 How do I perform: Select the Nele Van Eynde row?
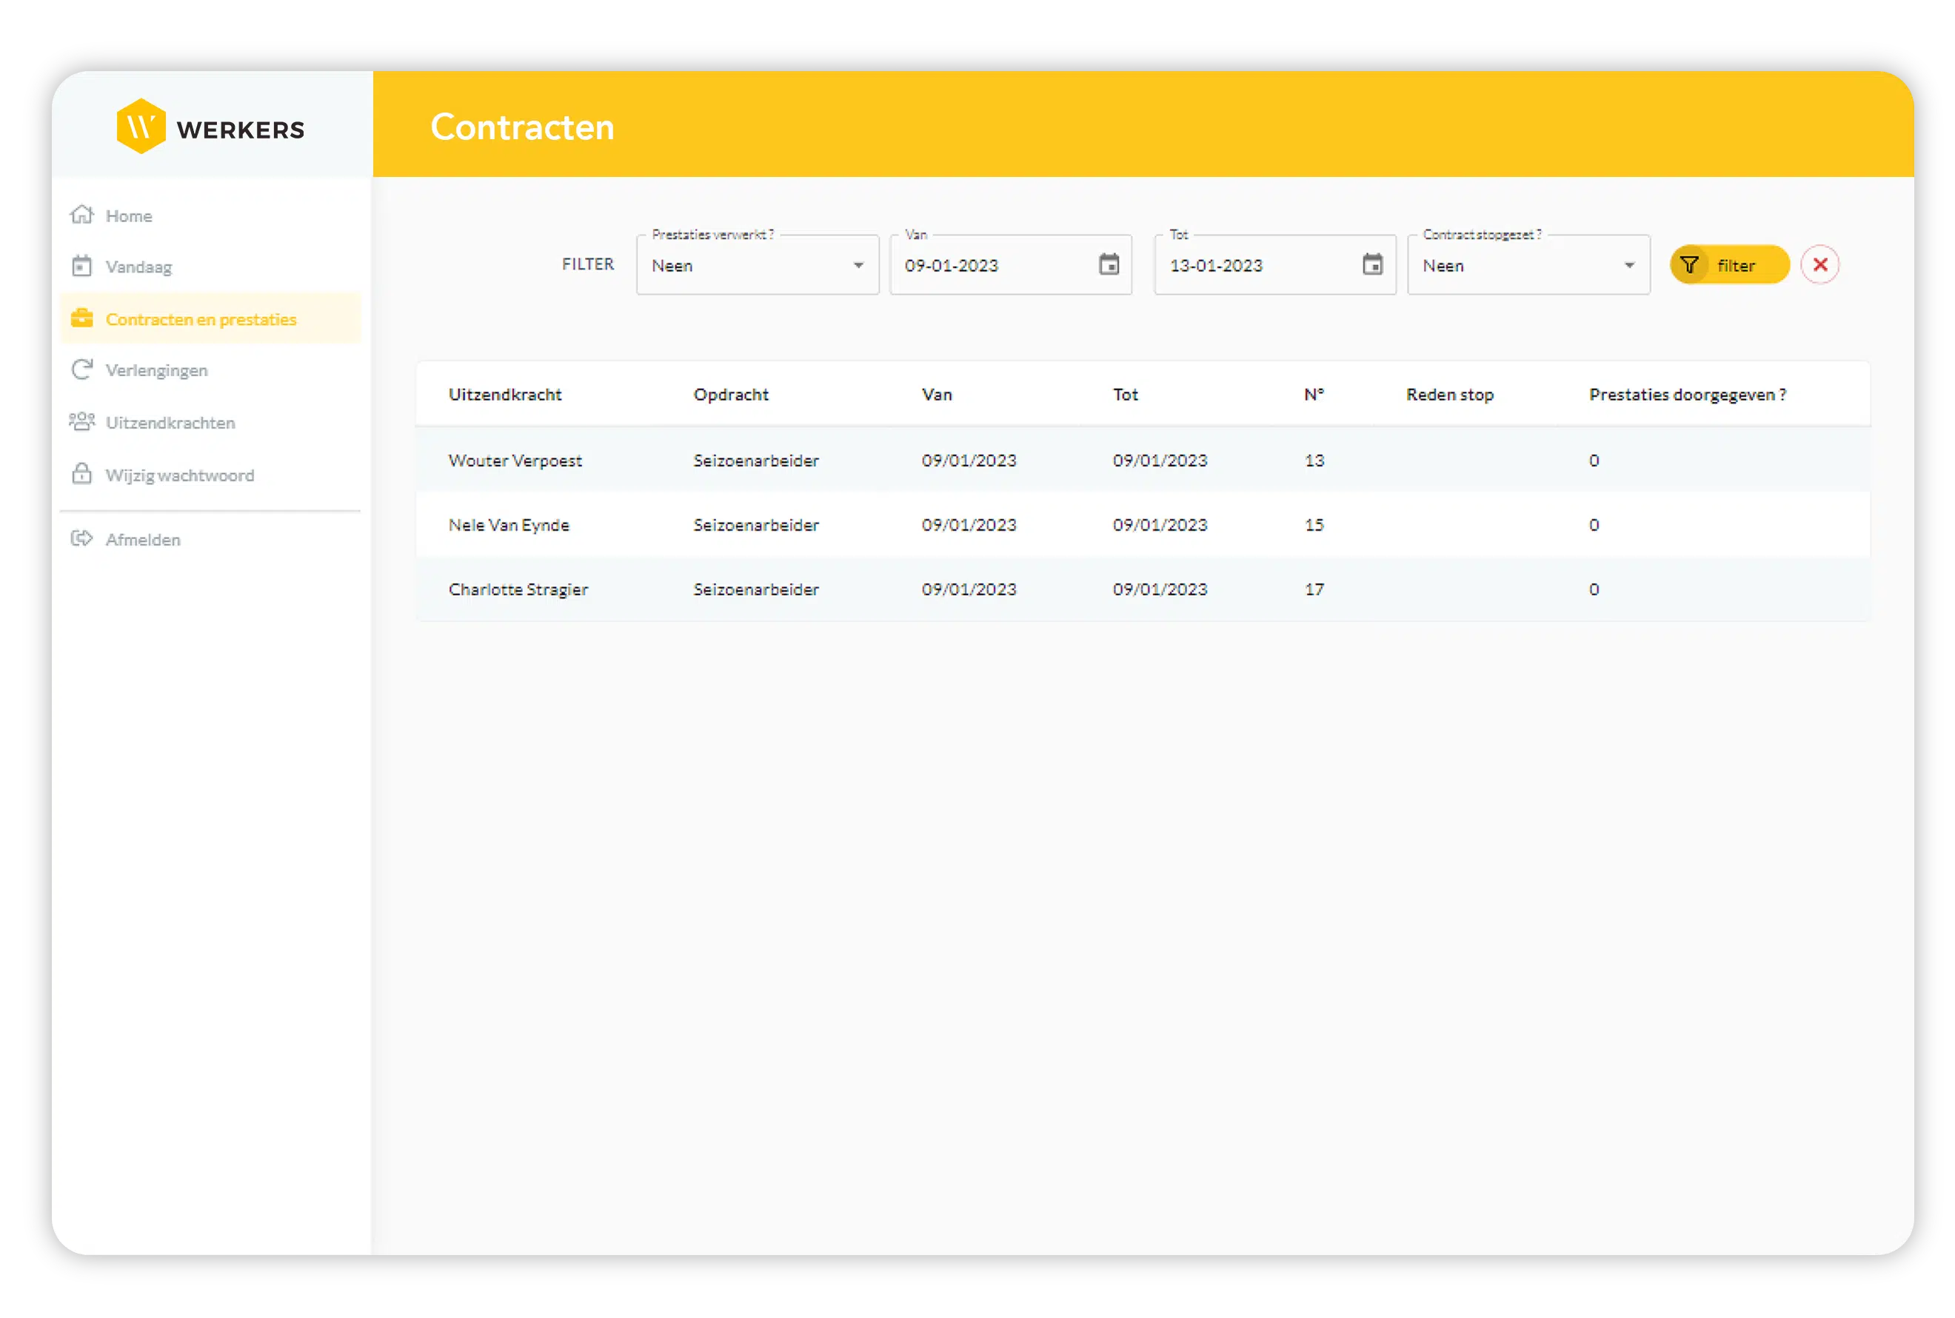[1142, 524]
